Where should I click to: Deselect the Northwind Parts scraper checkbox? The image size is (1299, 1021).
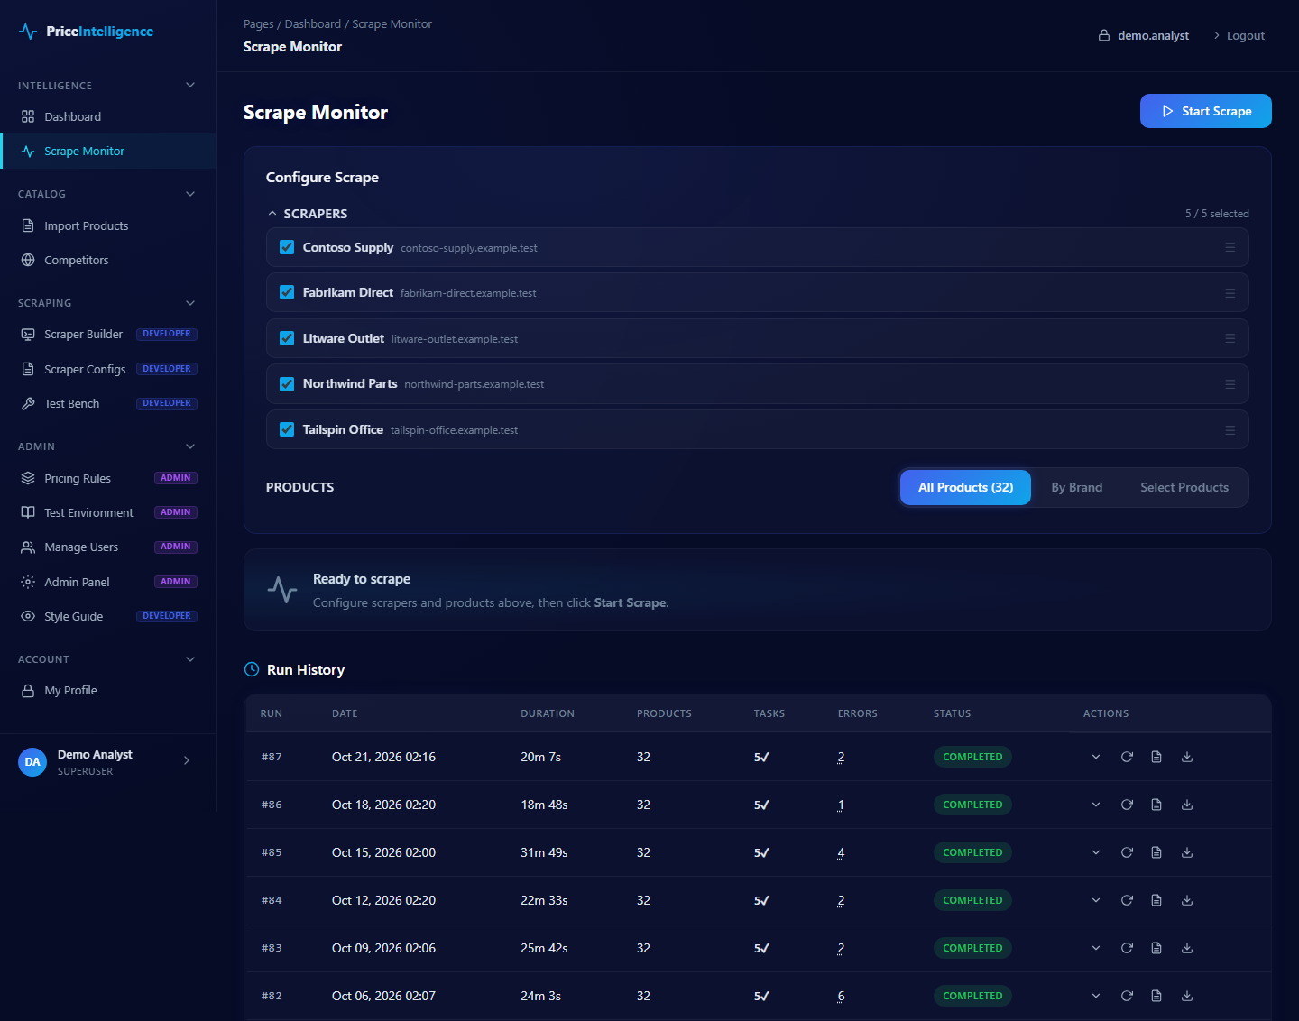287,384
